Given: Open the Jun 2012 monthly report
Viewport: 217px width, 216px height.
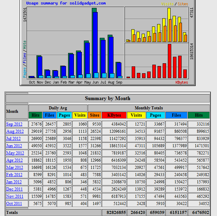Looking at the screenshot, I should click(14, 146).
